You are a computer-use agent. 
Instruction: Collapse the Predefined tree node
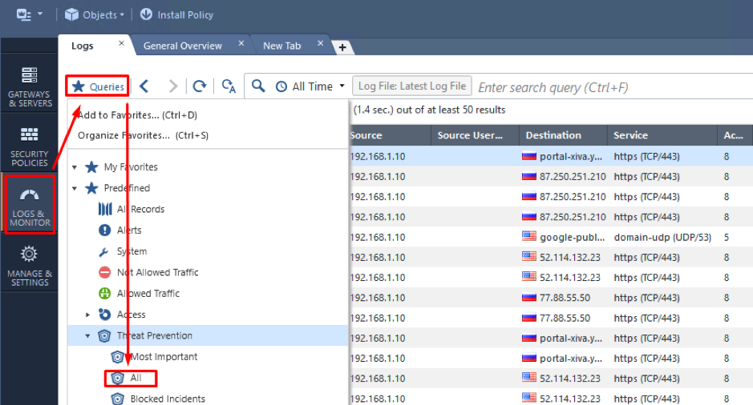pyautogui.click(x=75, y=188)
